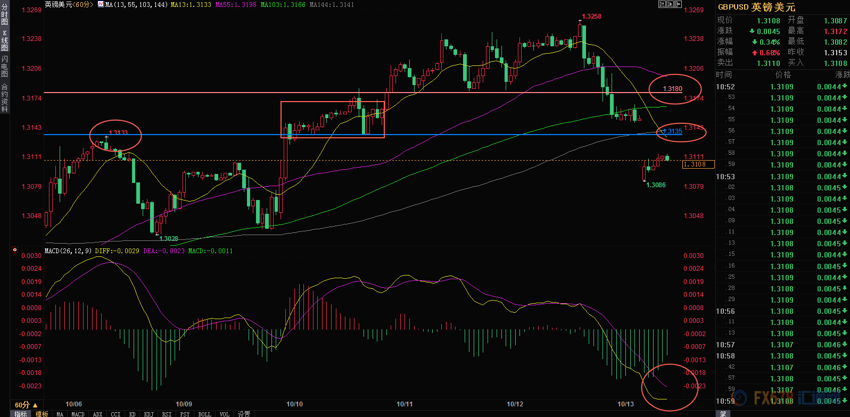
Task: Click the small MACD panel marker icon
Action: point(15,249)
